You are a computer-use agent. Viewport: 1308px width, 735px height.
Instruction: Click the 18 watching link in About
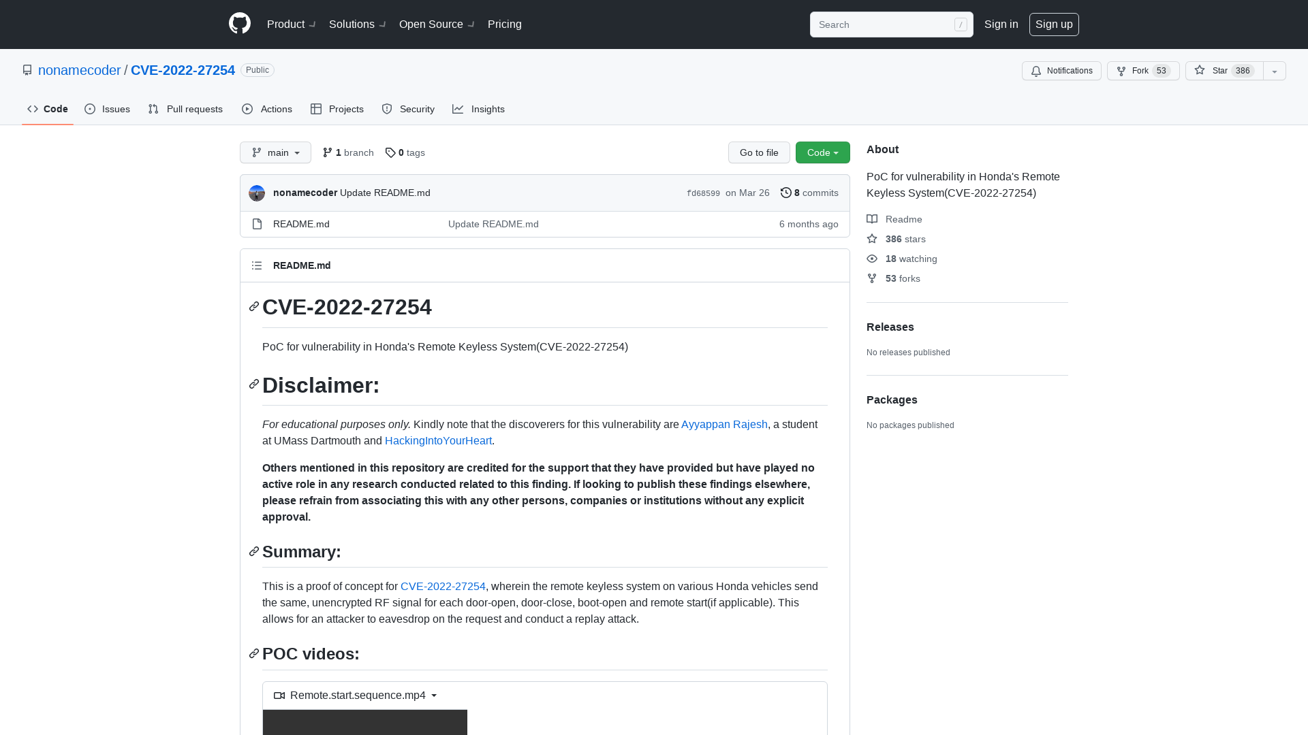coord(902,259)
